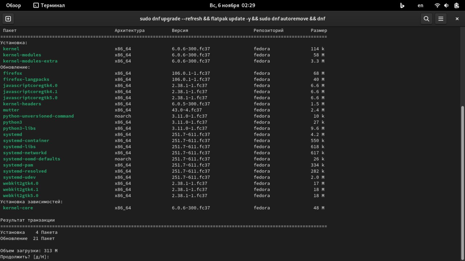465x261 pixels.
Task: Open a new terminal tab
Action: (8, 19)
